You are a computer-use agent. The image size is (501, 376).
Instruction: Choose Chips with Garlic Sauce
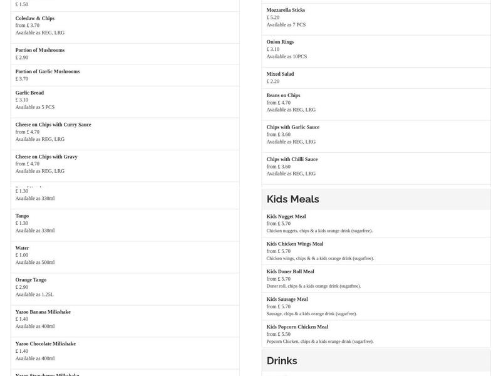376,135
